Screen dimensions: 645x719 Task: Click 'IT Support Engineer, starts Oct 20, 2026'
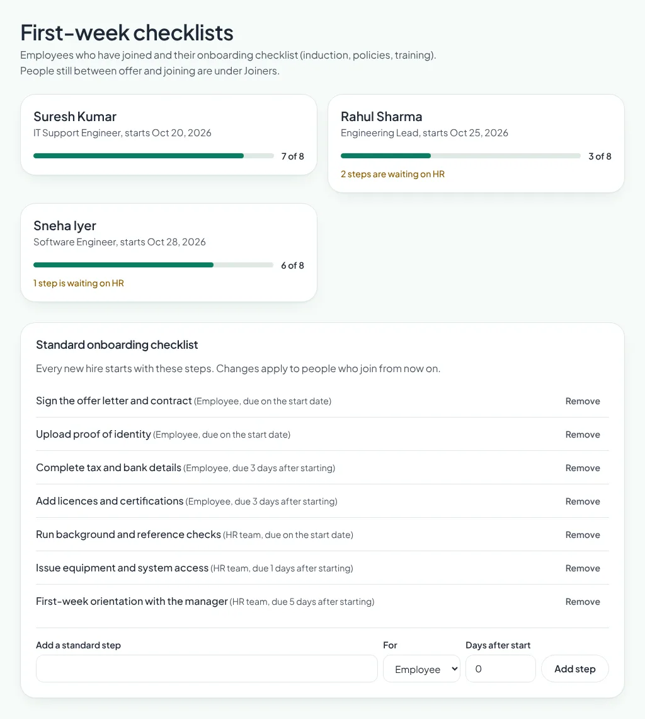pyautogui.click(x=122, y=133)
